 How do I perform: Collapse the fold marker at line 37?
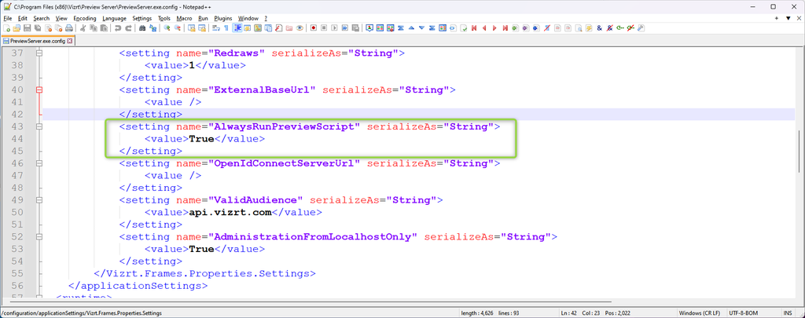click(x=39, y=53)
